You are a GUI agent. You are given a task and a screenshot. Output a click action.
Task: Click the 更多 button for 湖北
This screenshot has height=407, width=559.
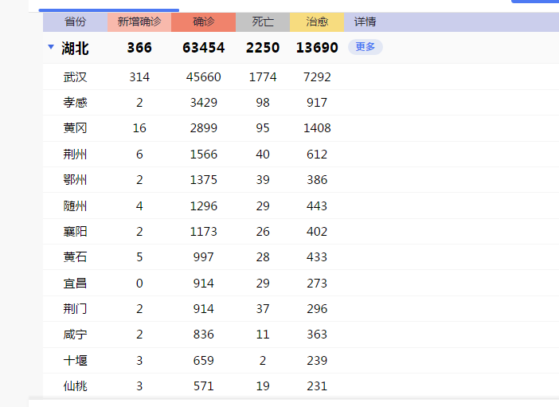pos(365,47)
